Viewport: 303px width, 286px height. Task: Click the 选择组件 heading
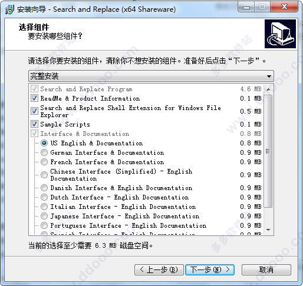pyautogui.click(x=34, y=27)
